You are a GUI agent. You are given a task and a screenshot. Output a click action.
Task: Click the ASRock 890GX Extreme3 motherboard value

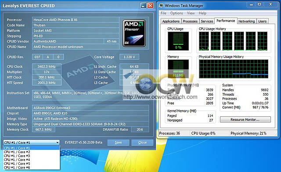coord(90,108)
